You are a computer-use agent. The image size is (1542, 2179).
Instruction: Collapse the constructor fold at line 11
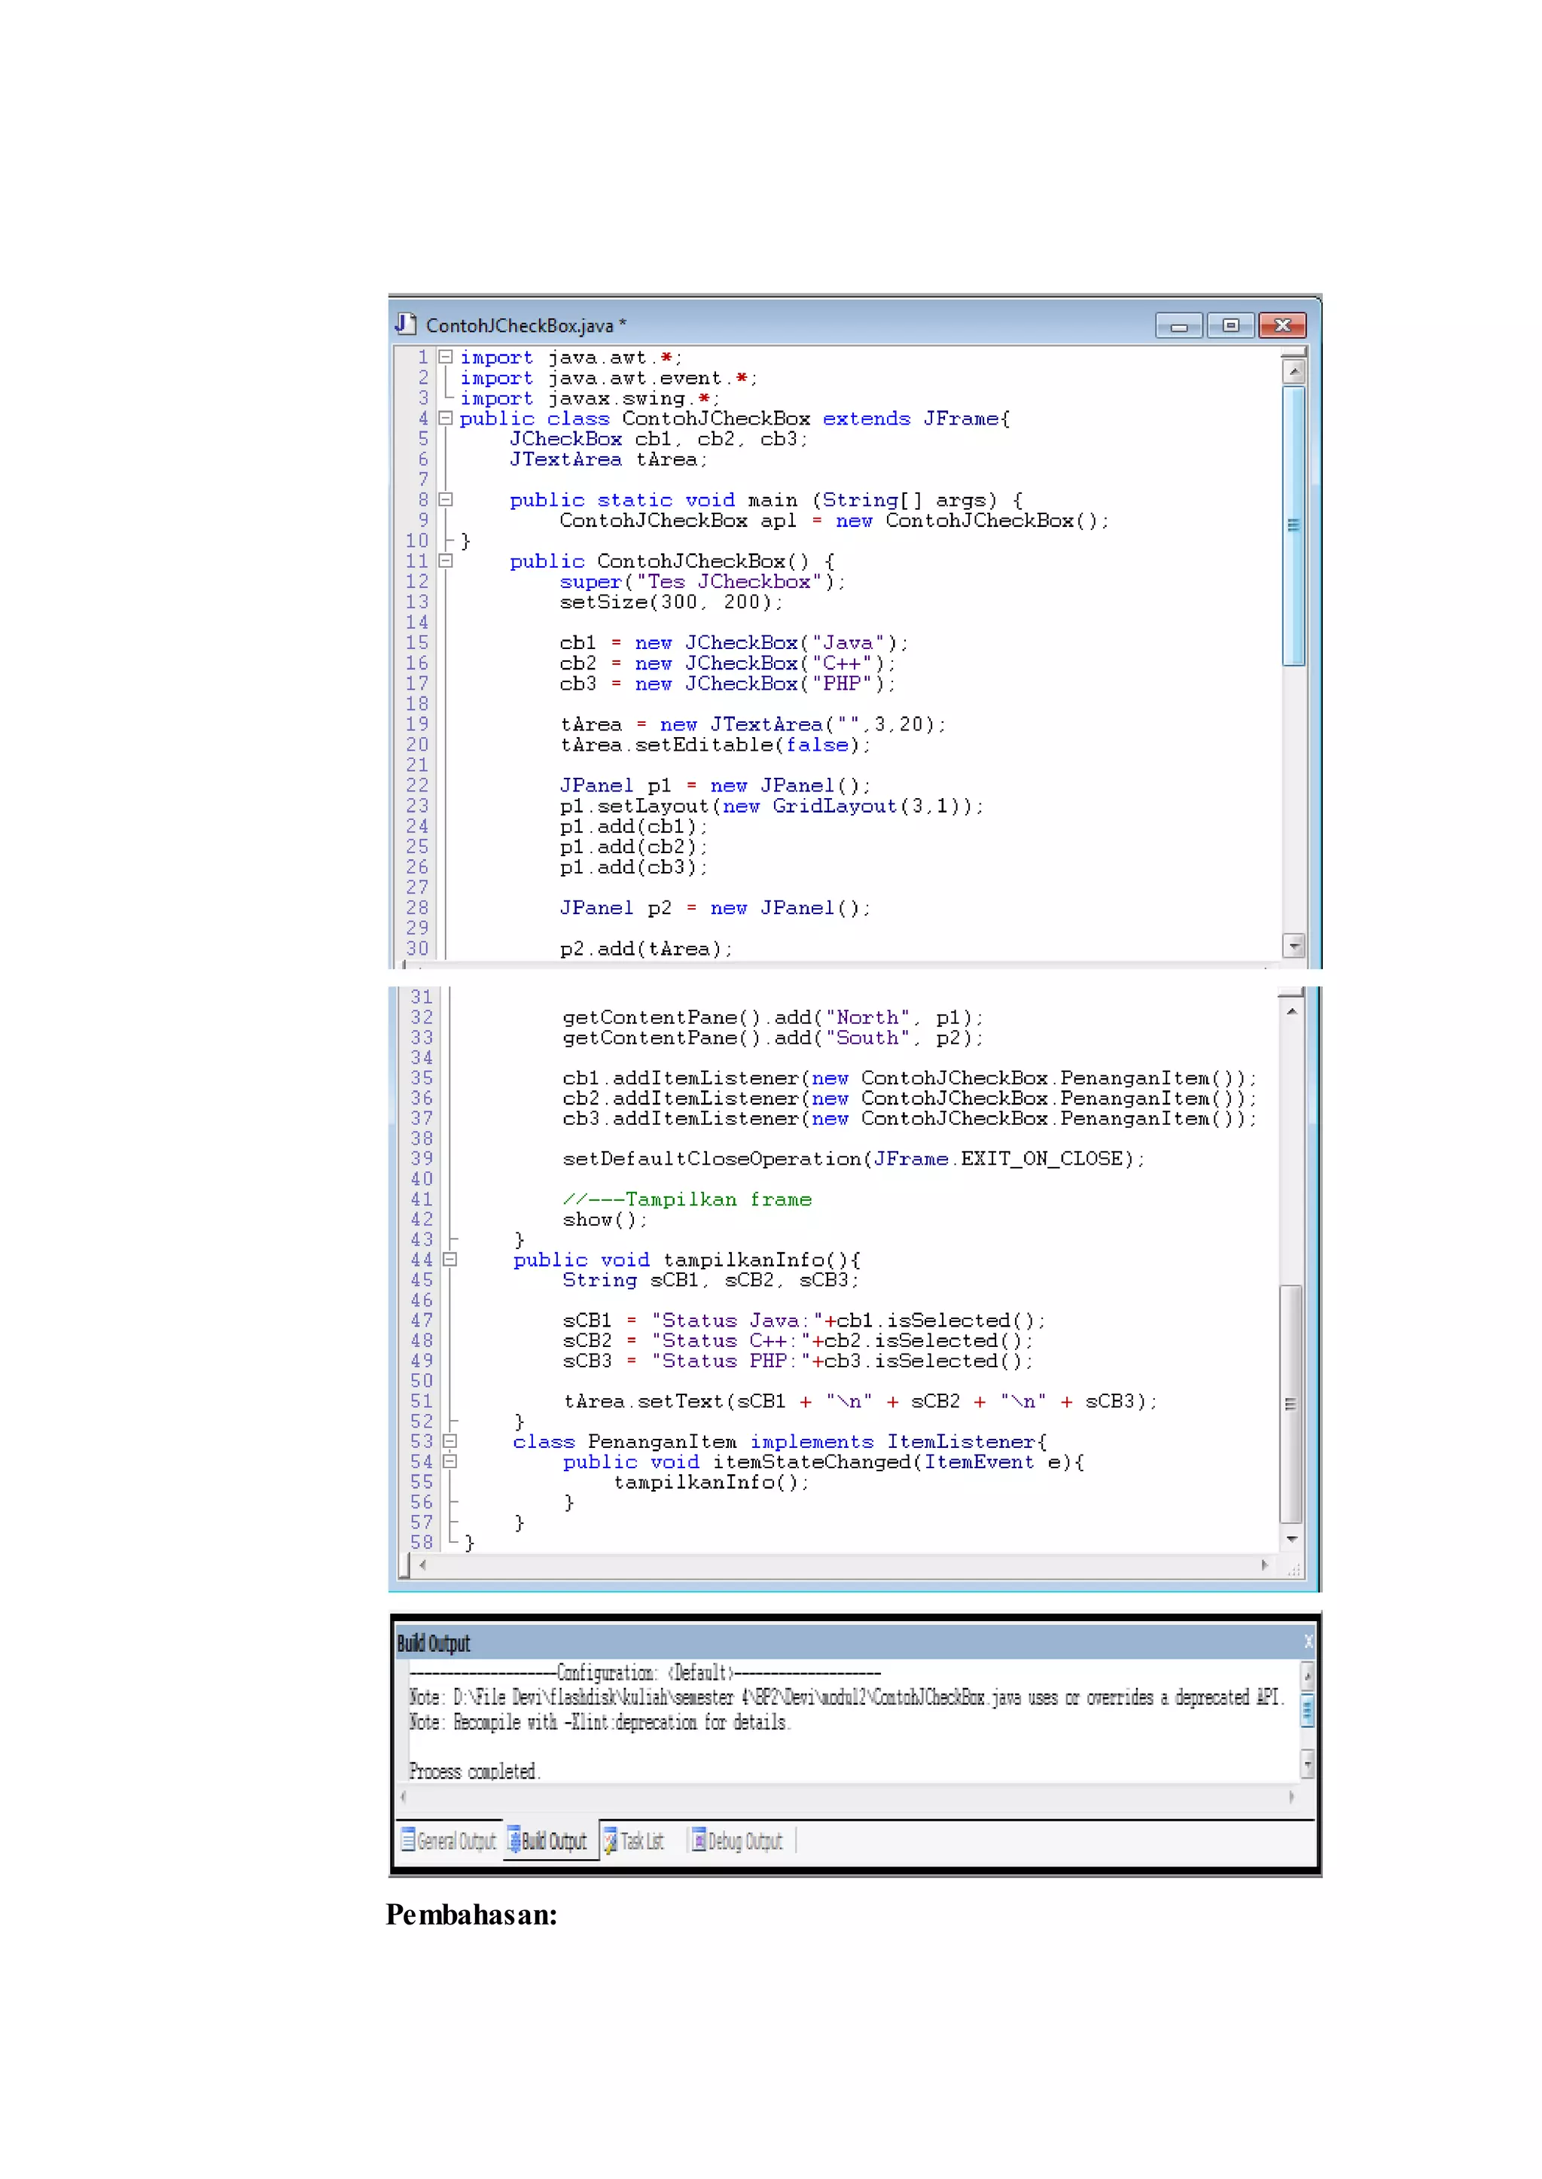445,560
